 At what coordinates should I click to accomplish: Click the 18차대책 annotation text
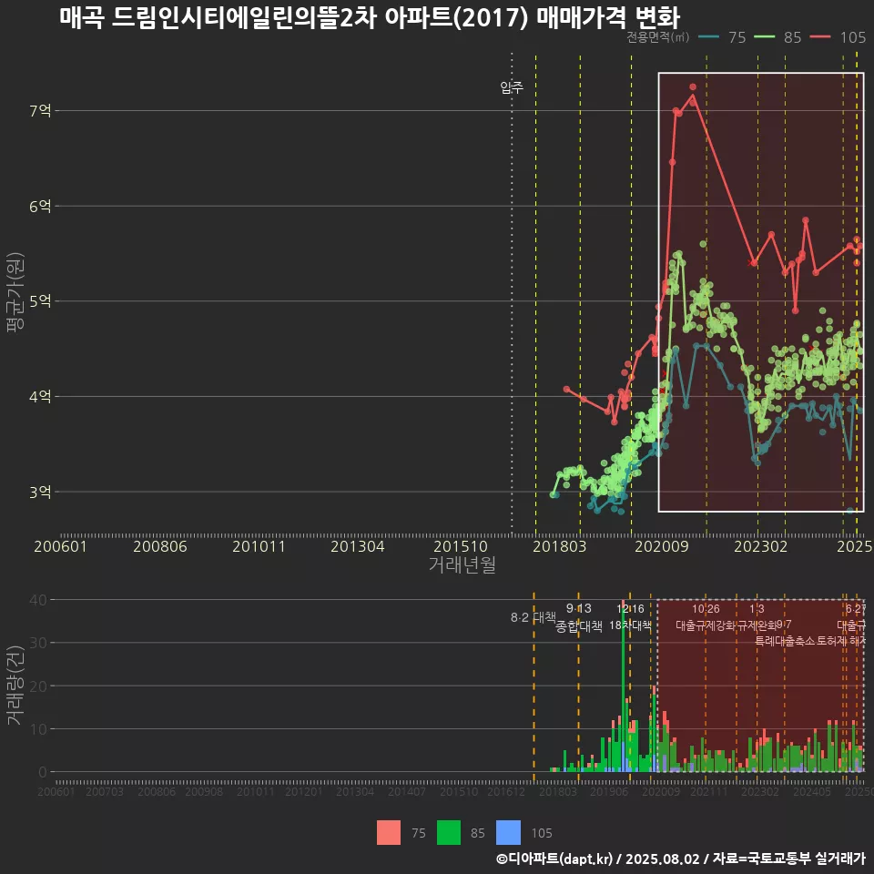[x=630, y=625]
